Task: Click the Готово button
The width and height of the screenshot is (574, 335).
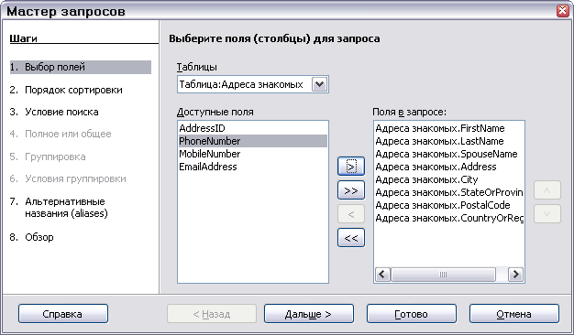Action: (x=412, y=314)
